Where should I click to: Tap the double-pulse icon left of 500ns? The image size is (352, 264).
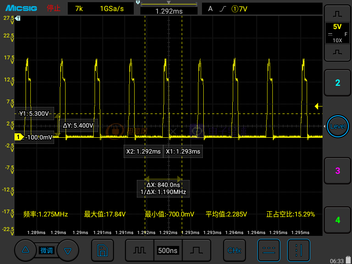pos(139,250)
